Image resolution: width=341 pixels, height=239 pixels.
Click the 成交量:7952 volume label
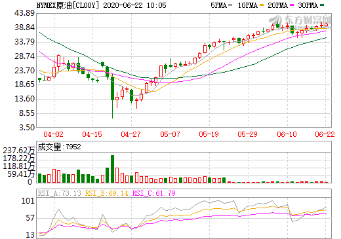pos(59,147)
